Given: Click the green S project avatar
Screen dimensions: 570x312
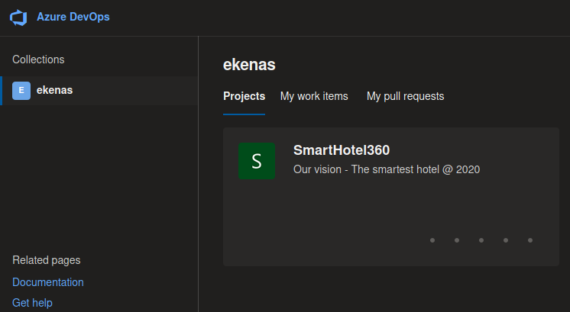Looking at the screenshot, I should 257,161.
